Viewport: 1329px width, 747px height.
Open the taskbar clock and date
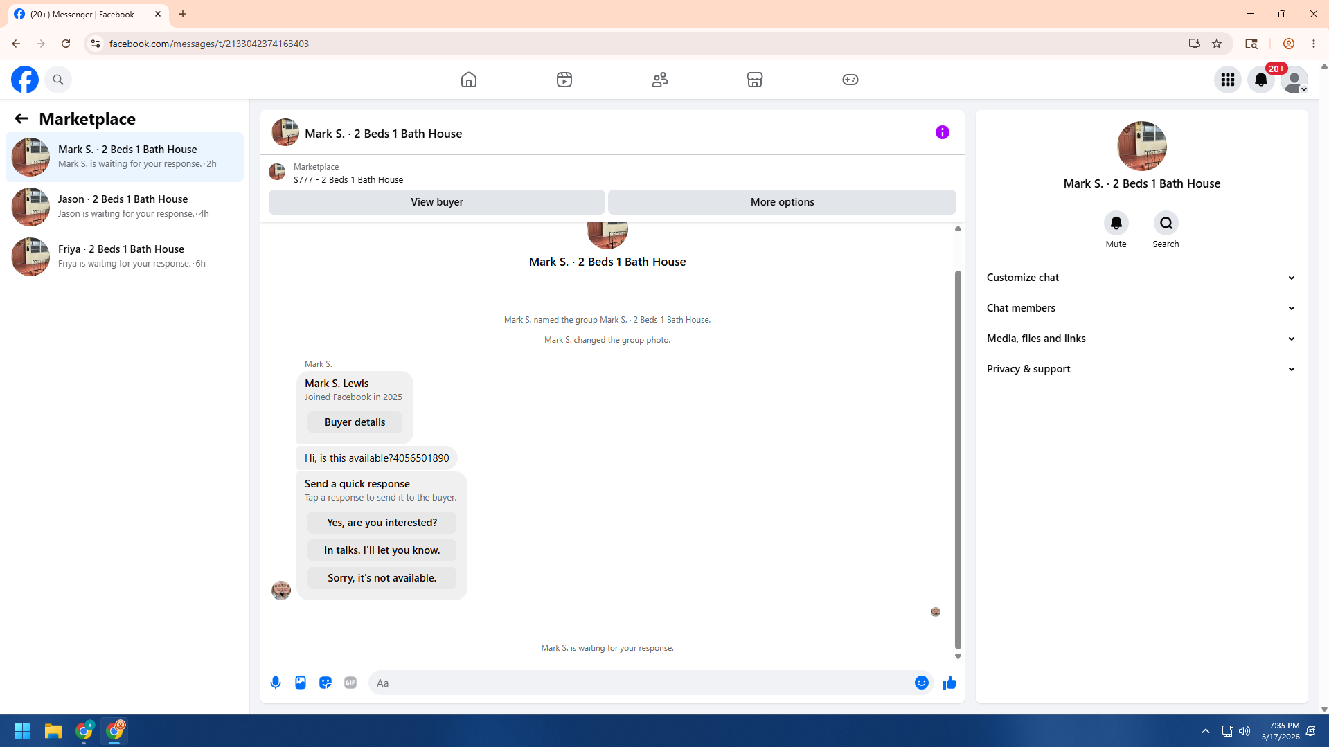click(x=1281, y=731)
